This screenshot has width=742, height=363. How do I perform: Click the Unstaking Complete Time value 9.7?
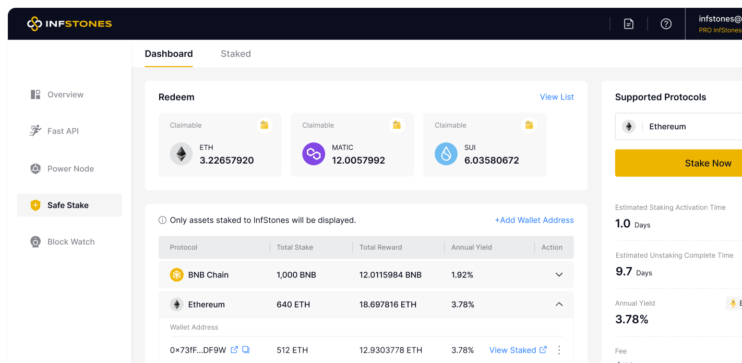pyautogui.click(x=624, y=272)
